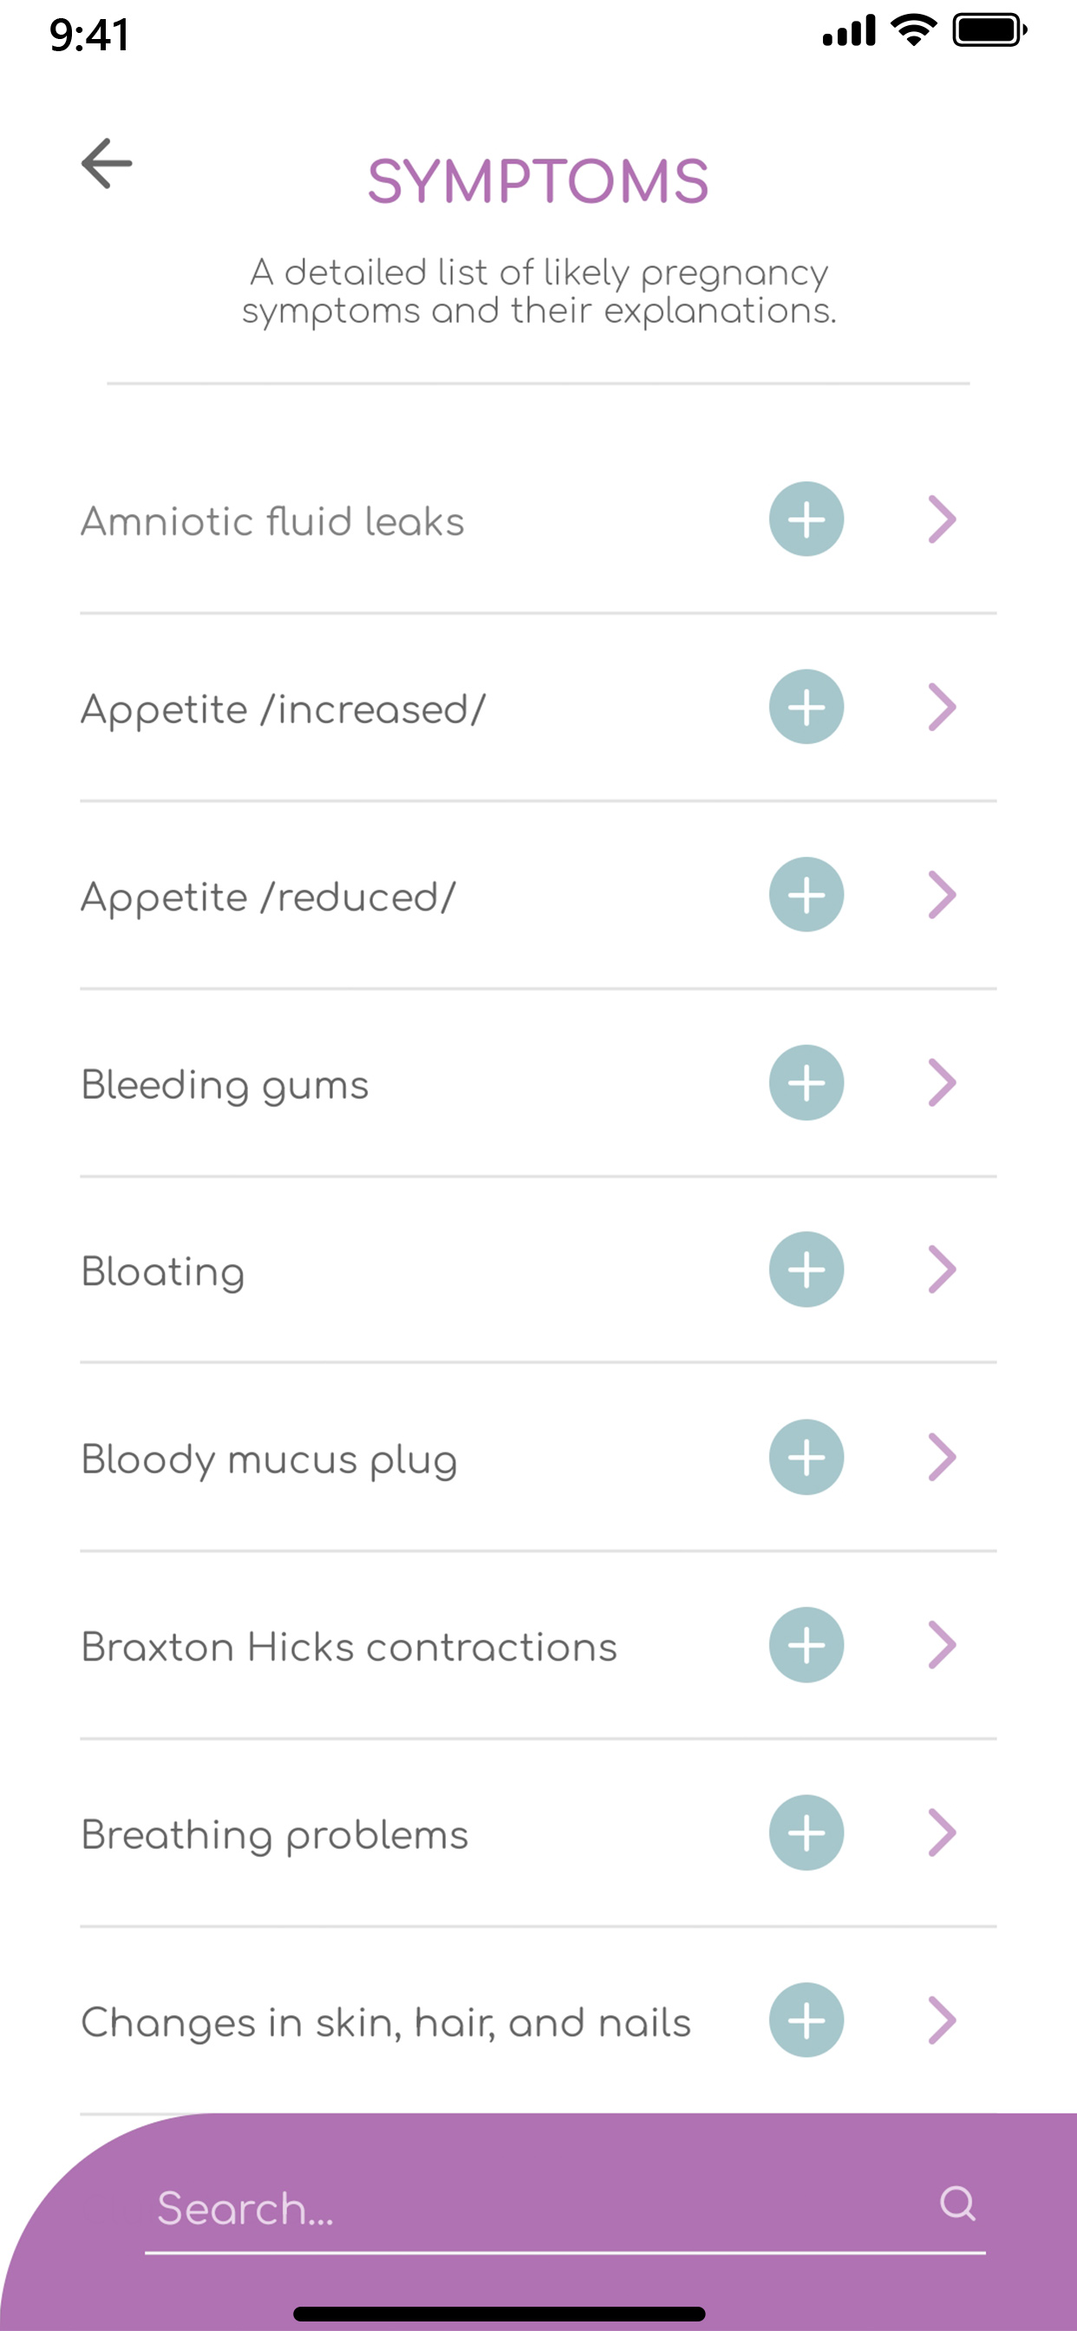Select Braxton Hicks contractions entry
Viewport: 1077px width, 2331px height.
[x=538, y=1645]
